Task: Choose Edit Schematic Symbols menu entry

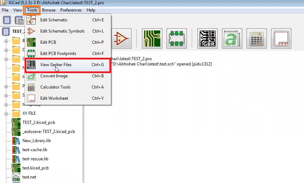Action: click(x=68, y=31)
